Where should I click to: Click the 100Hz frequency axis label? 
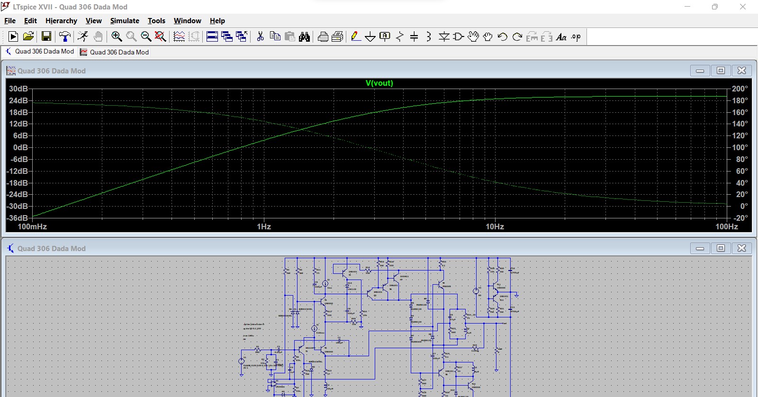(727, 226)
